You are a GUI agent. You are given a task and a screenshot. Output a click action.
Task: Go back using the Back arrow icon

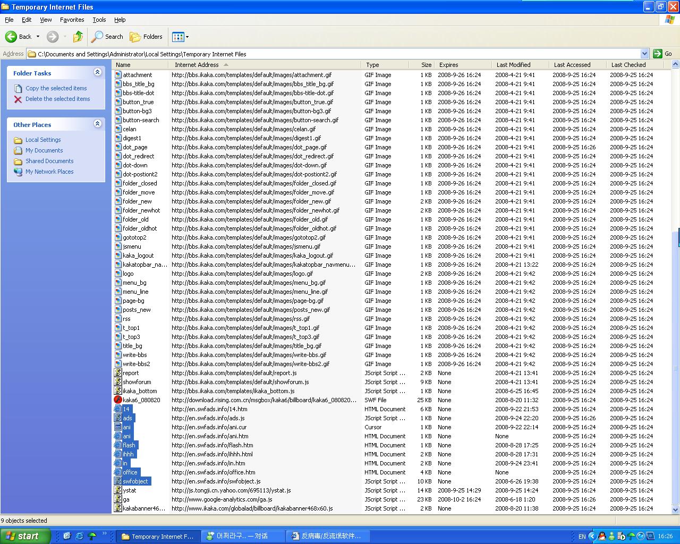[x=11, y=37]
